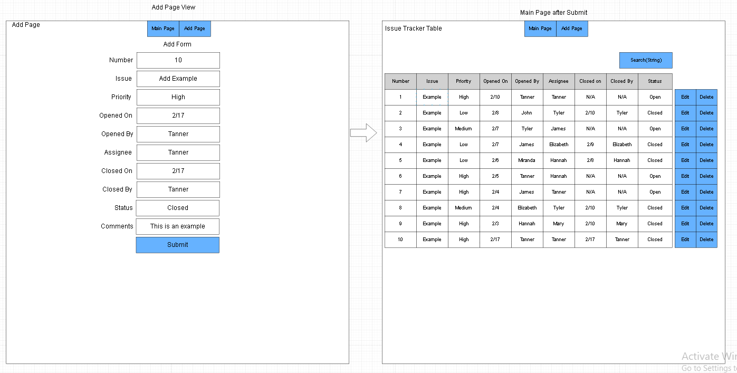Click Add Page tab in Add Page view
The width and height of the screenshot is (737, 373).
point(195,28)
